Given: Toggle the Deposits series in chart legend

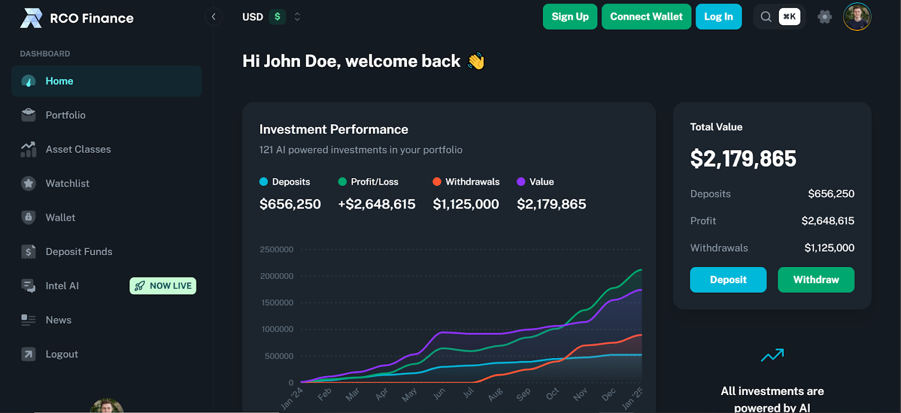Looking at the screenshot, I should point(285,182).
